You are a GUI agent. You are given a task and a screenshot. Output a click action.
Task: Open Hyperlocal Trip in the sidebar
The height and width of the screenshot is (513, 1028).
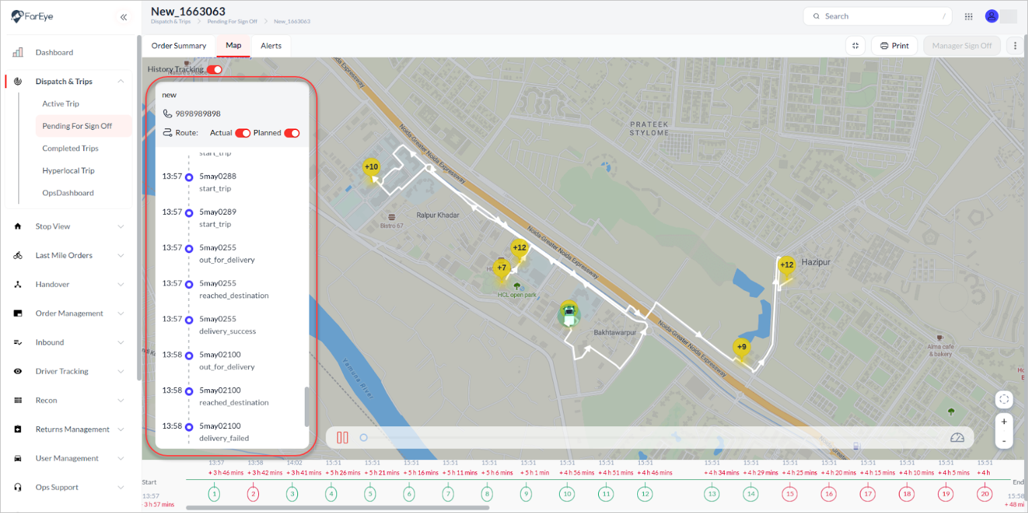point(68,170)
